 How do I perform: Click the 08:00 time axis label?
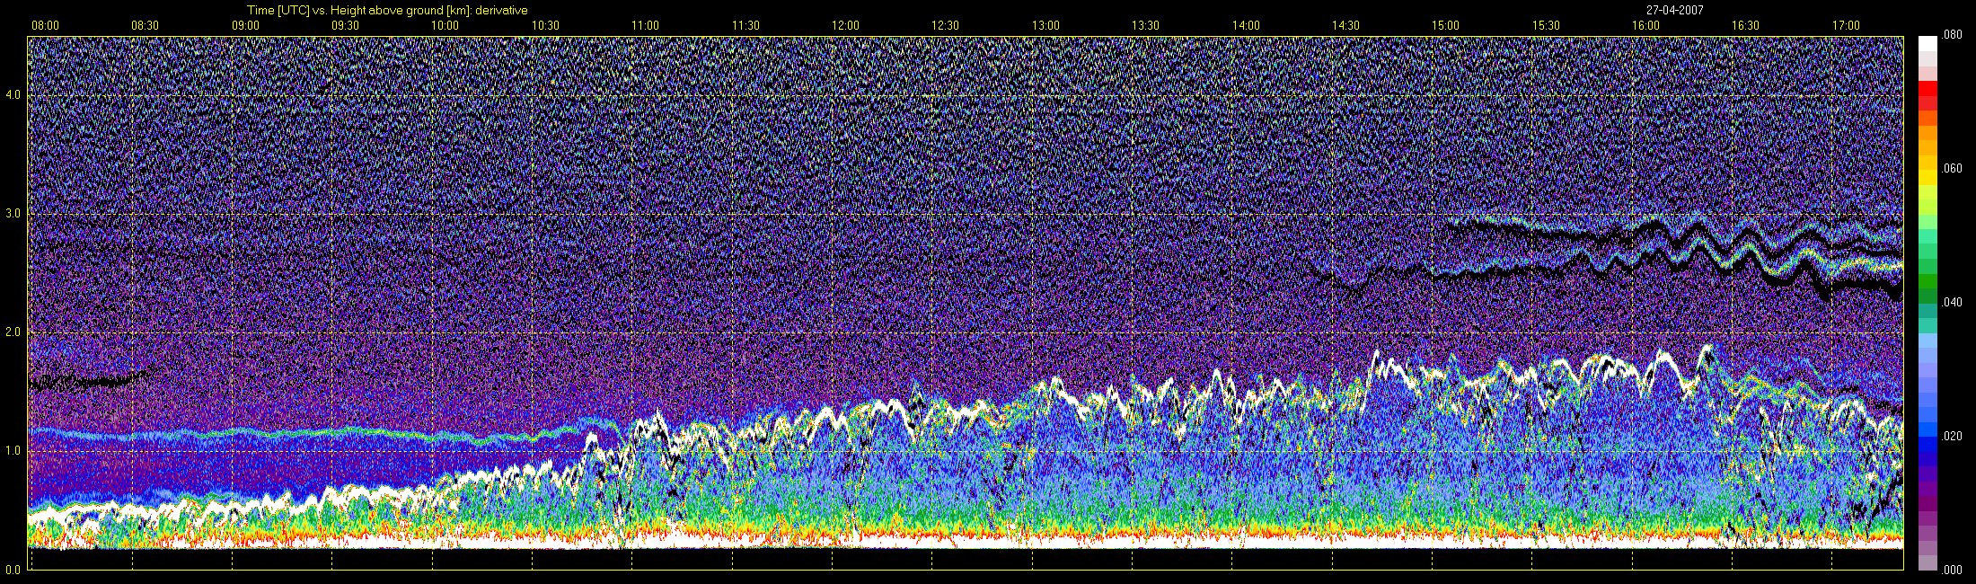45,26
